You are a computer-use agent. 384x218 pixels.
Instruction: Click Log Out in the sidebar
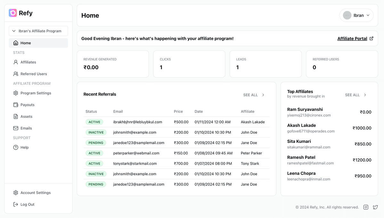point(27,204)
